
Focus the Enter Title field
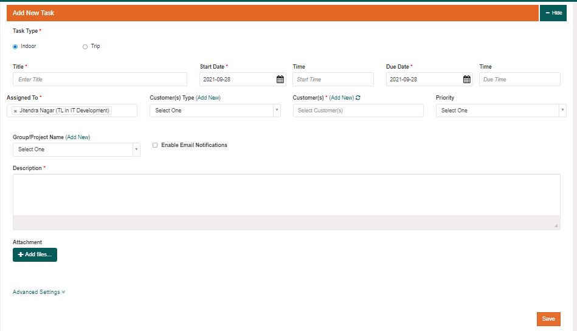100,80
